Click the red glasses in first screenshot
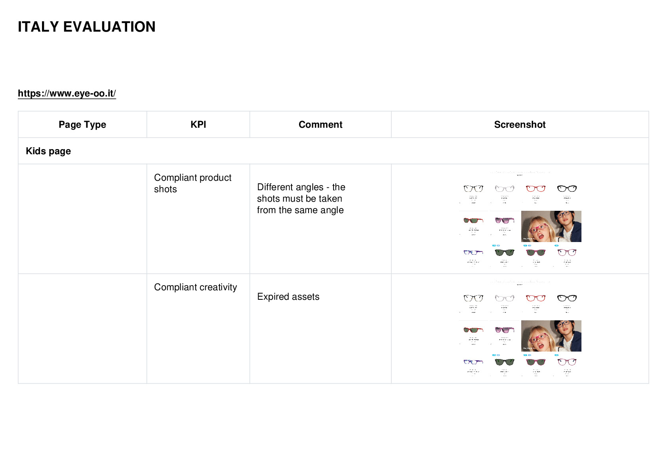667x471 pixels. tap(536, 188)
